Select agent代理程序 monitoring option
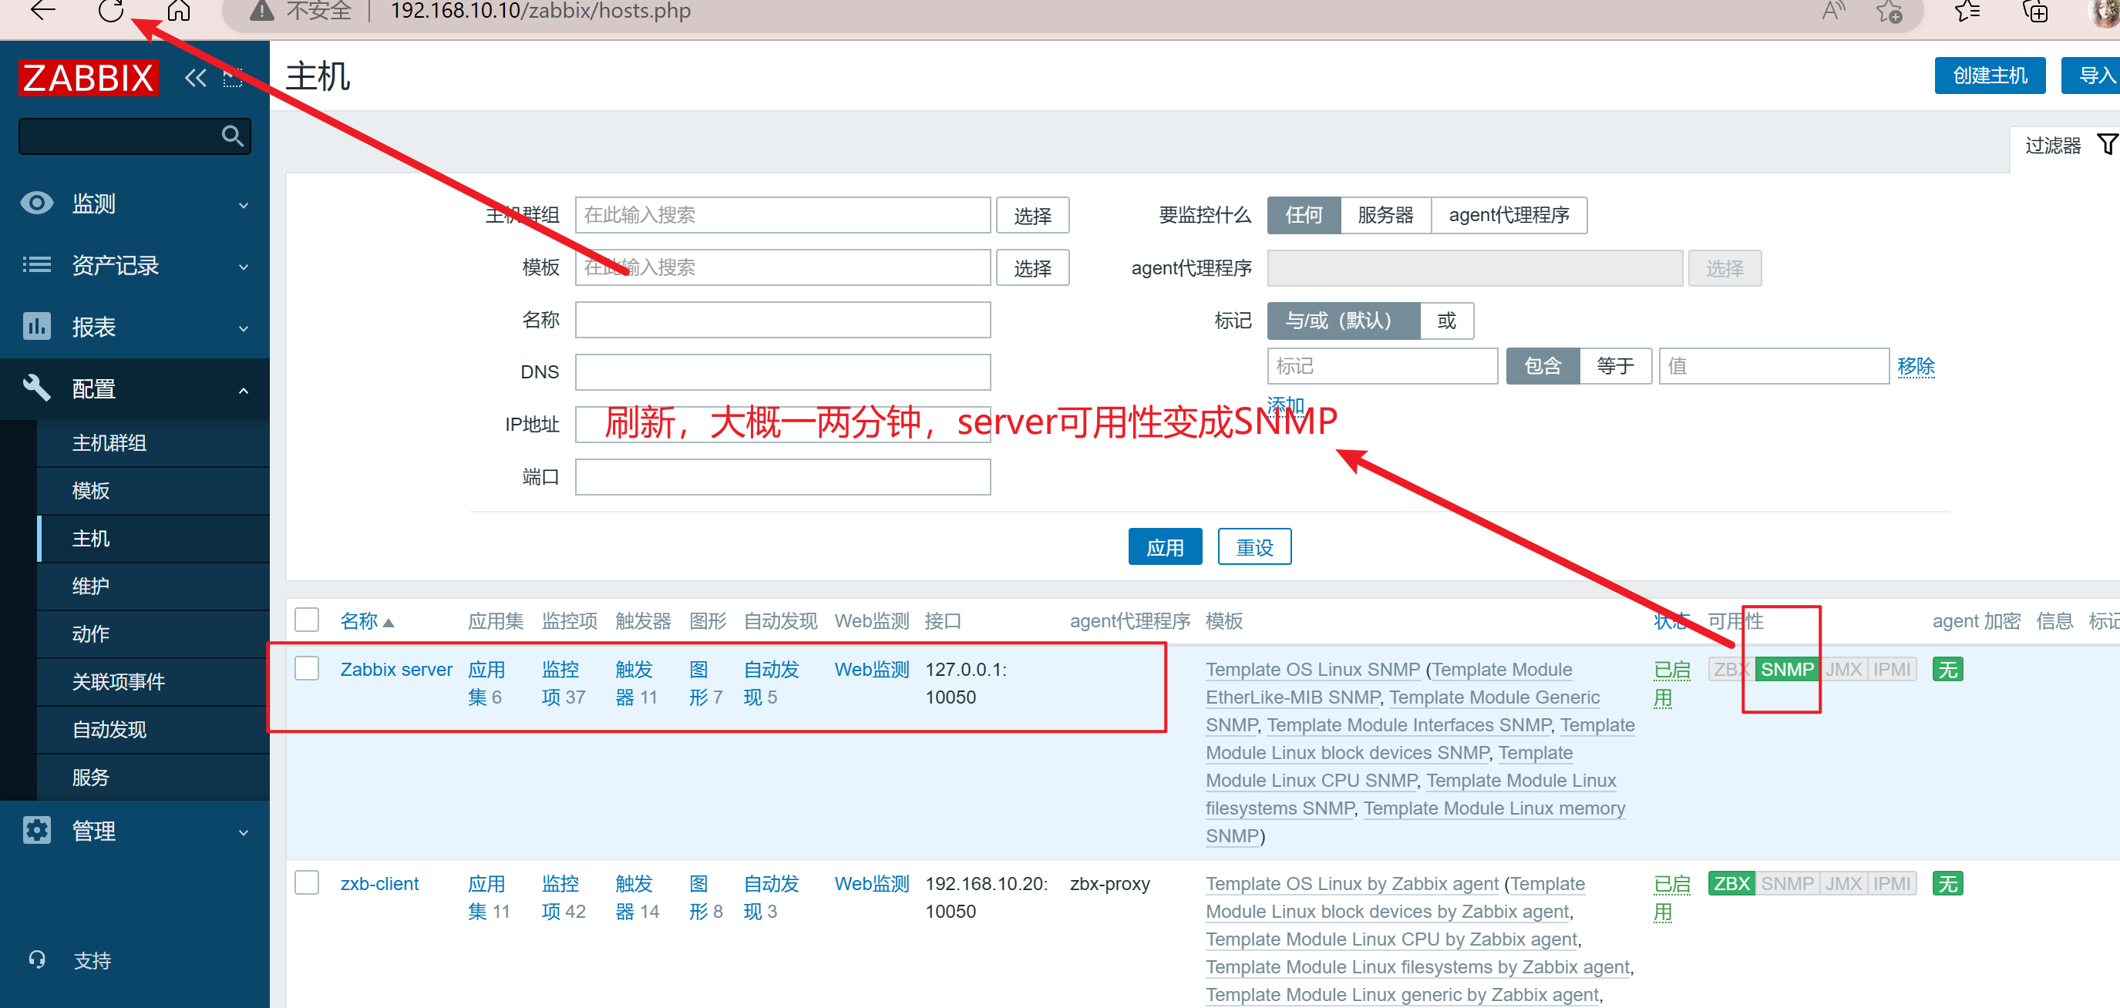The image size is (2120, 1008). click(1509, 215)
